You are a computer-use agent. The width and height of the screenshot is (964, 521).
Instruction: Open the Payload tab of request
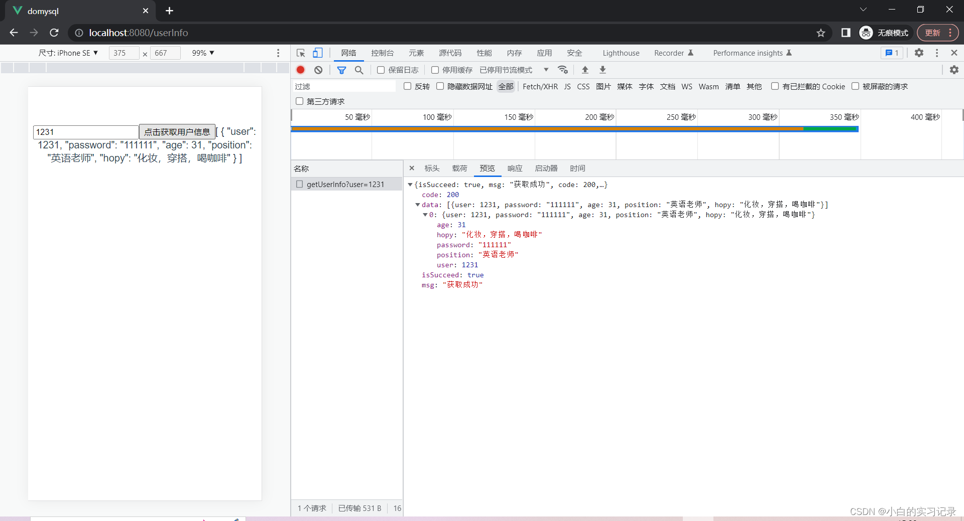click(x=459, y=168)
